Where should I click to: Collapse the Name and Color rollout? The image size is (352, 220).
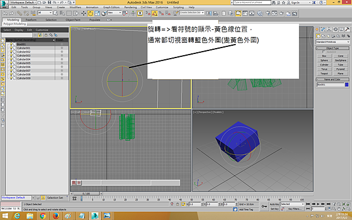tap(333, 79)
